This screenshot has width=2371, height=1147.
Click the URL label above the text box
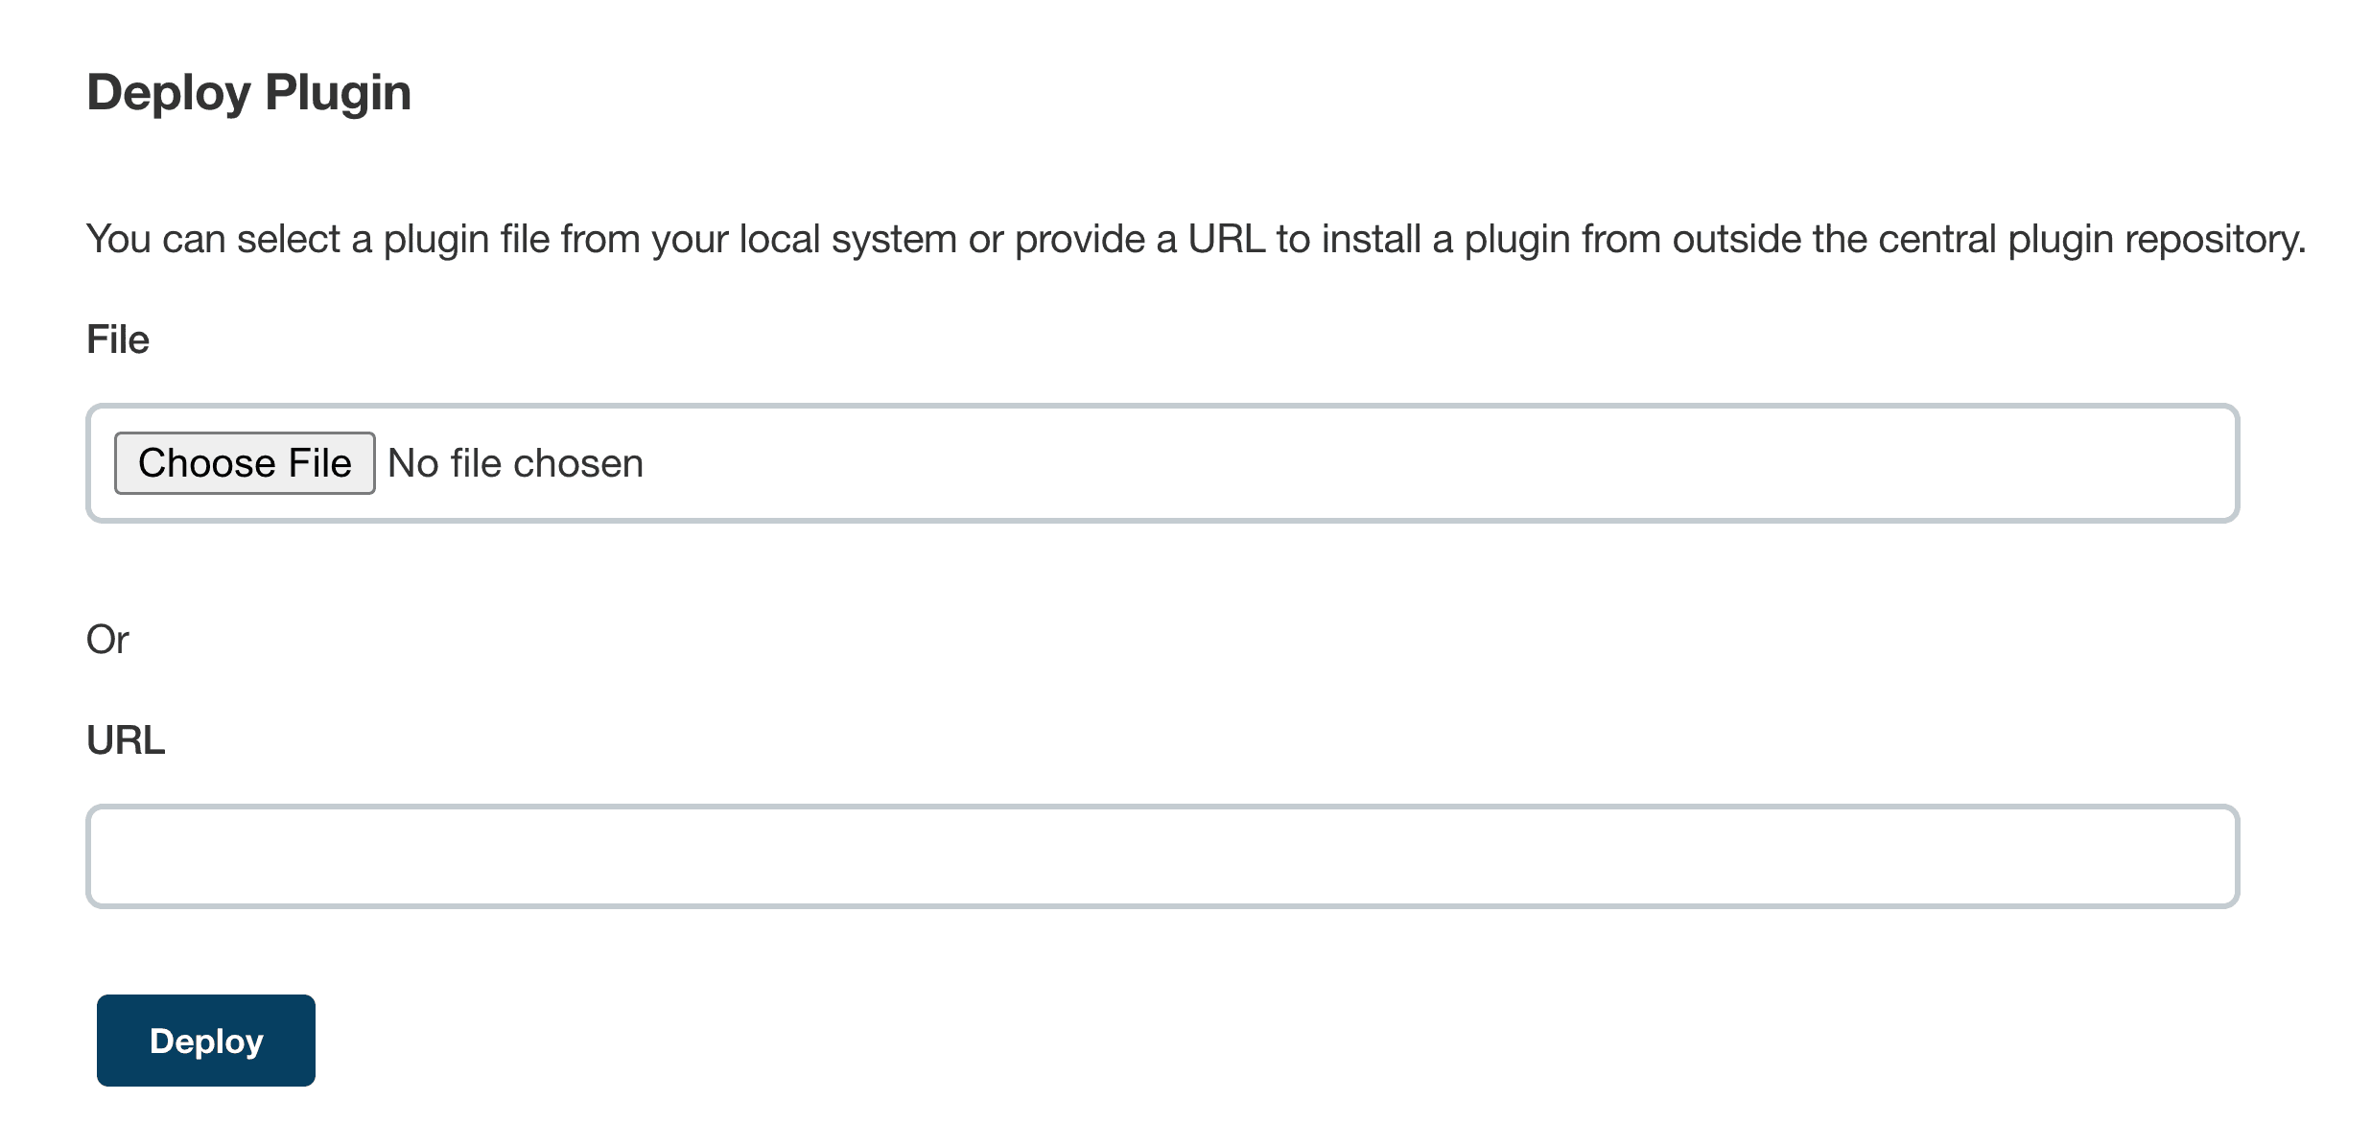[126, 738]
